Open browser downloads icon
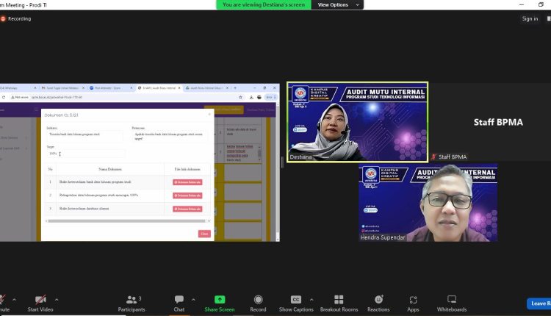 coord(251,97)
